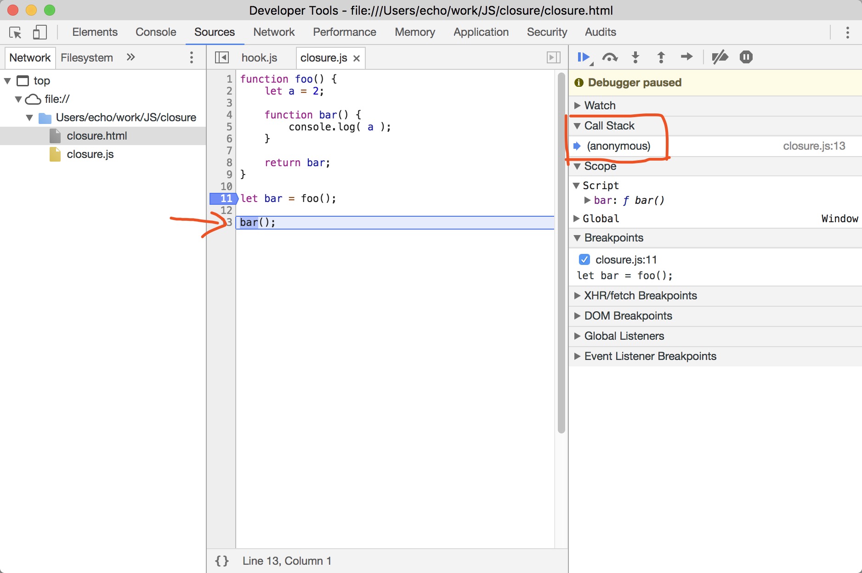This screenshot has height=573, width=862.
Task: Toggle device toolbar icon
Action: [x=40, y=32]
